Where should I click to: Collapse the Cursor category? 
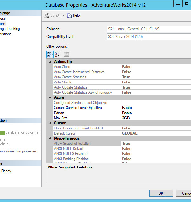point(50,123)
